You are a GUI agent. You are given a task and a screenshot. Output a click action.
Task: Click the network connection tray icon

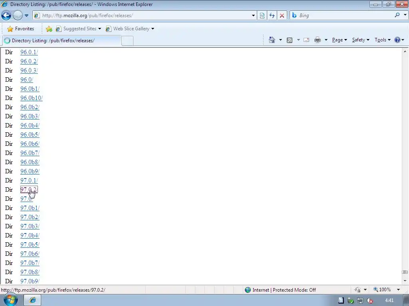pos(360,300)
